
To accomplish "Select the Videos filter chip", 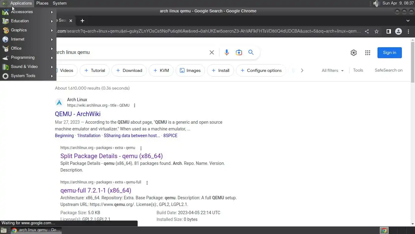I will point(66,70).
